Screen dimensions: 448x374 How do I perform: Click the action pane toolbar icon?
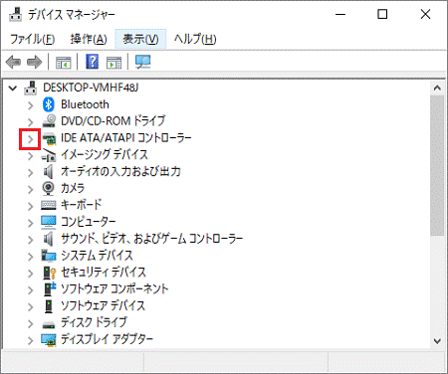coord(113,62)
